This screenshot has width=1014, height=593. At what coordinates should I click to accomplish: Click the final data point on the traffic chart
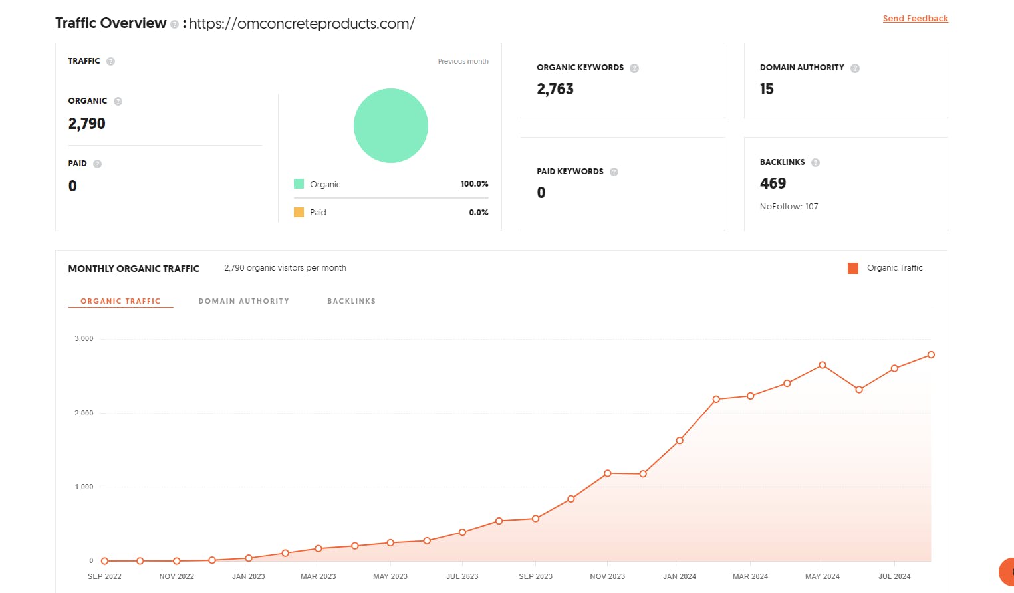(x=931, y=355)
